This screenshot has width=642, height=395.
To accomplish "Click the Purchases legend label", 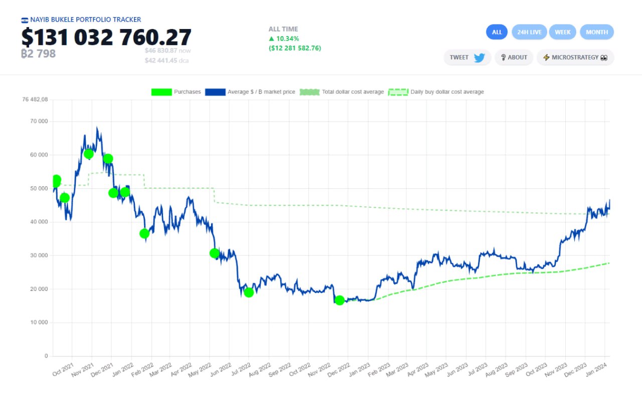I will point(187,92).
